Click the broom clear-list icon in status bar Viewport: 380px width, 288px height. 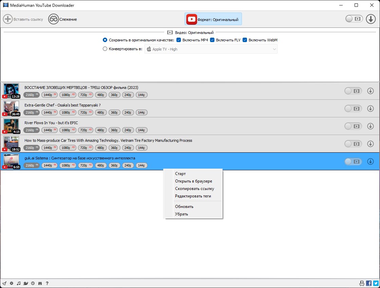4,283
